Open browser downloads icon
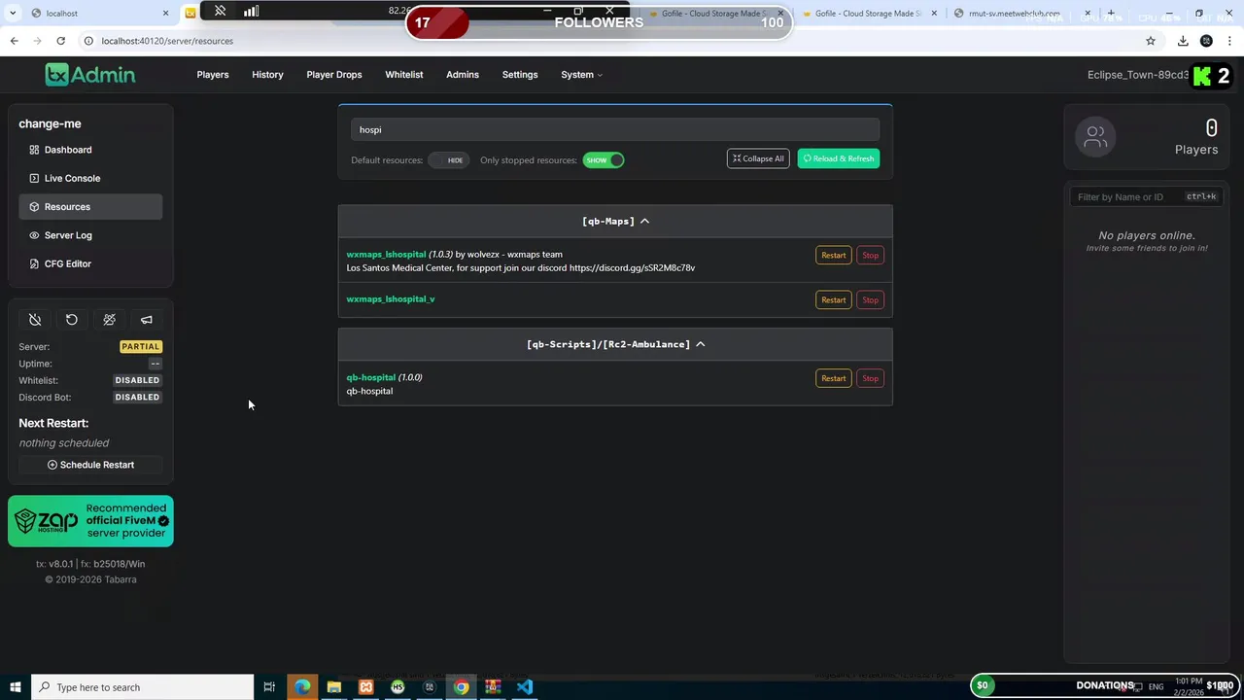1244x700 pixels. pyautogui.click(x=1183, y=41)
